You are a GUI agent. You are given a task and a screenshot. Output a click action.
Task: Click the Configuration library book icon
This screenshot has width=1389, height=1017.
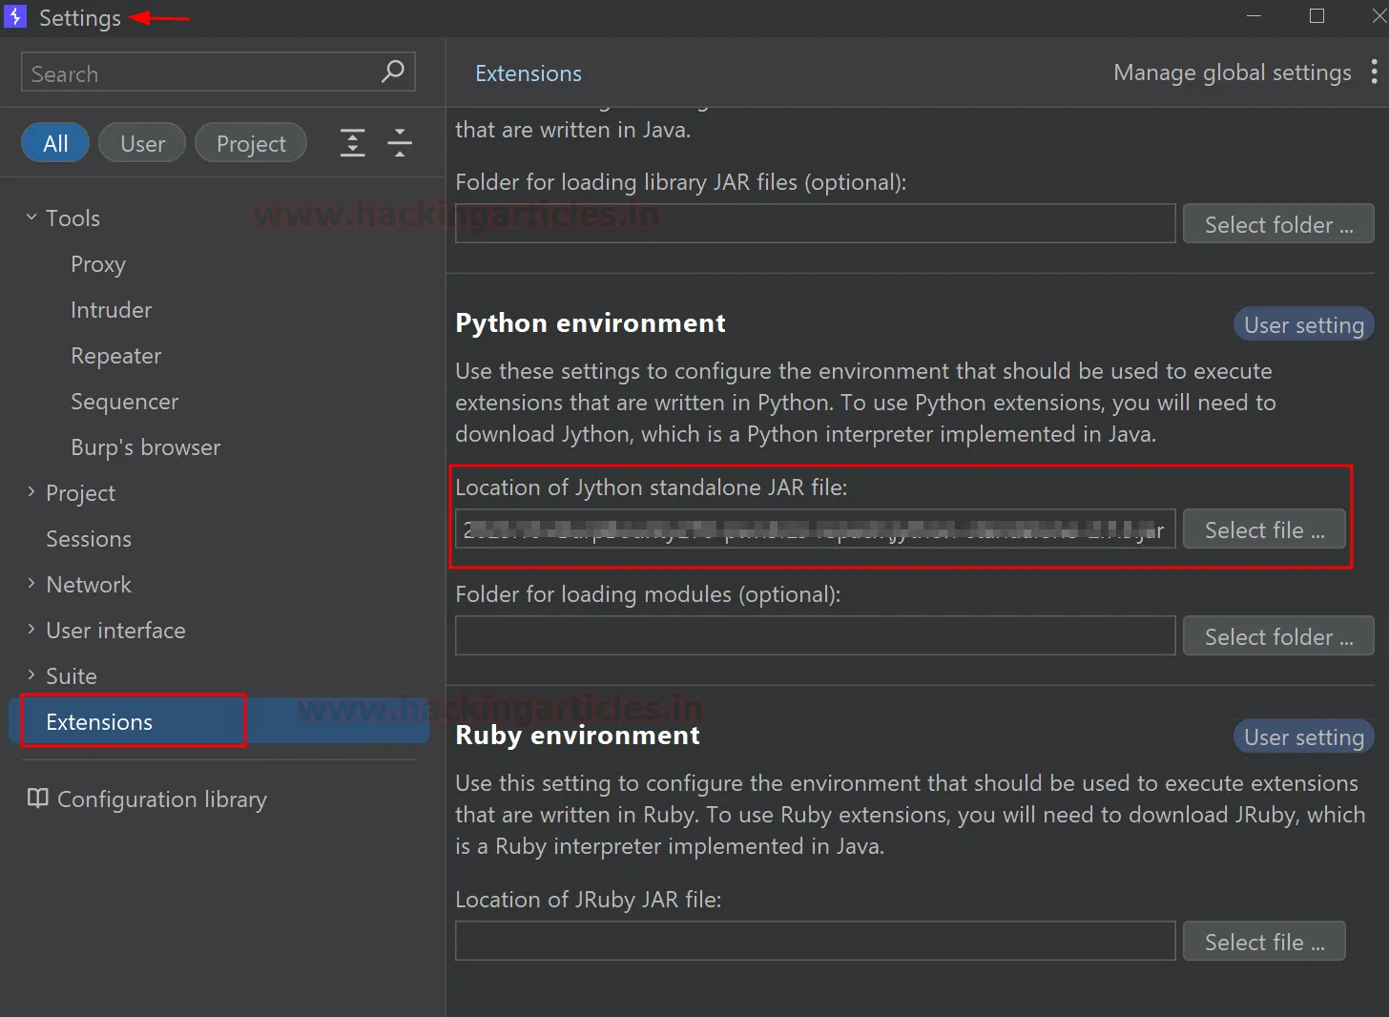(x=37, y=799)
